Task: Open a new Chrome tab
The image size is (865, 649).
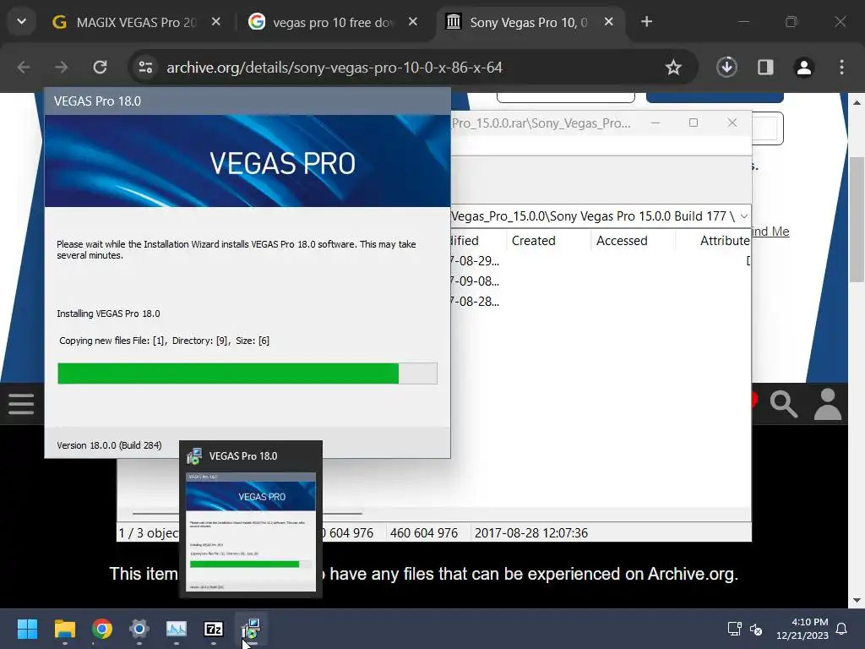Action: pyautogui.click(x=646, y=21)
